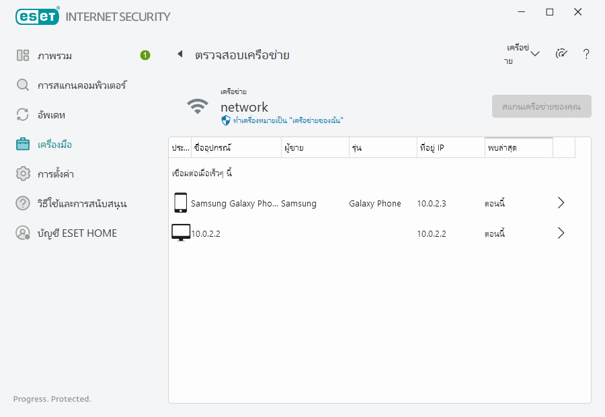Viewport: 605px width, 417px height.
Task: Open วิธีใช้และการสนับสนุน help section
Action: [82, 204]
